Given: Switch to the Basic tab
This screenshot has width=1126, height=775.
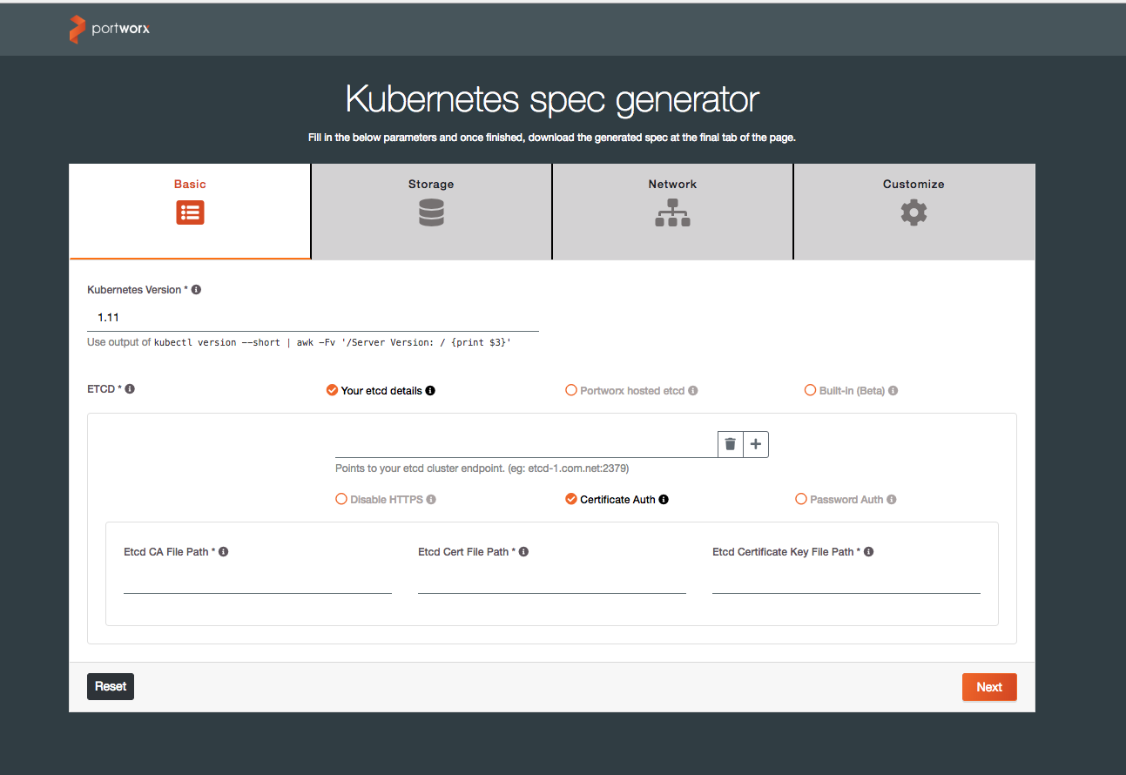Looking at the screenshot, I should pos(190,212).
